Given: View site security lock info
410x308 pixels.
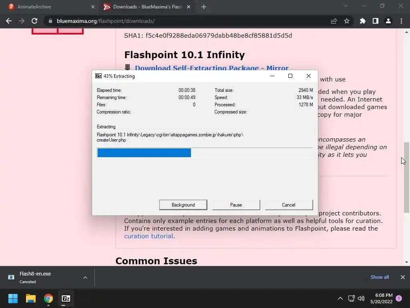Looking at the screenshot, I should pos(50,21).
